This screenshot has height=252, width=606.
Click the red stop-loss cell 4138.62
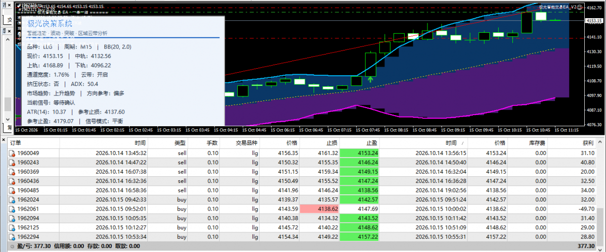tap(320, 209)
